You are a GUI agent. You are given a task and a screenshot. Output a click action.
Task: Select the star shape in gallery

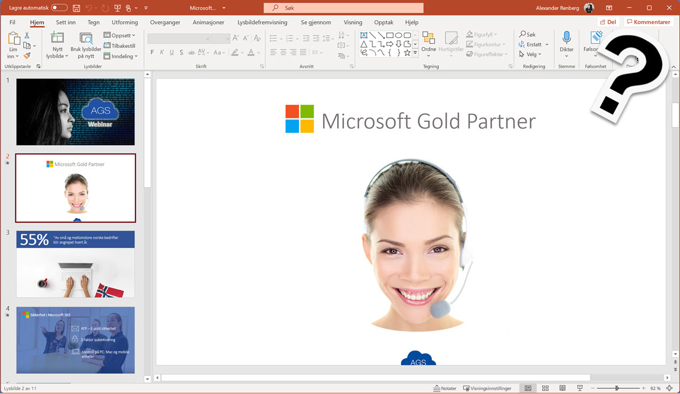pyautogui.click(x=407, y=53)
